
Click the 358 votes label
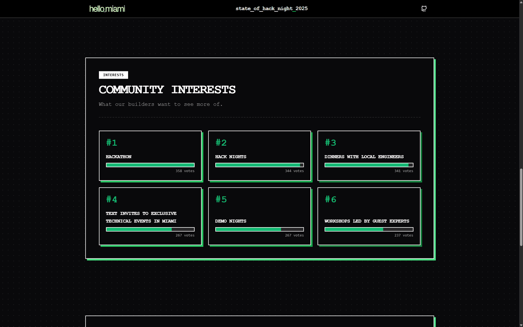(x=185, y=171)
